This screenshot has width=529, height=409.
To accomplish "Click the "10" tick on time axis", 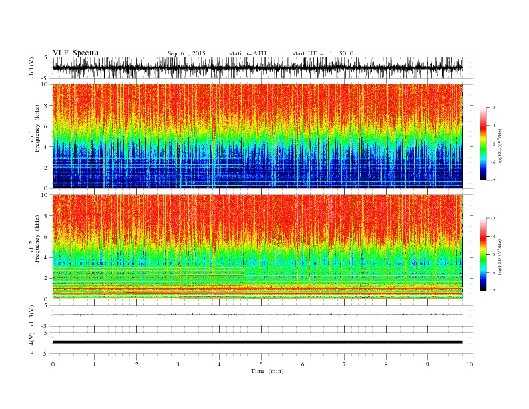I will point(470,364).
